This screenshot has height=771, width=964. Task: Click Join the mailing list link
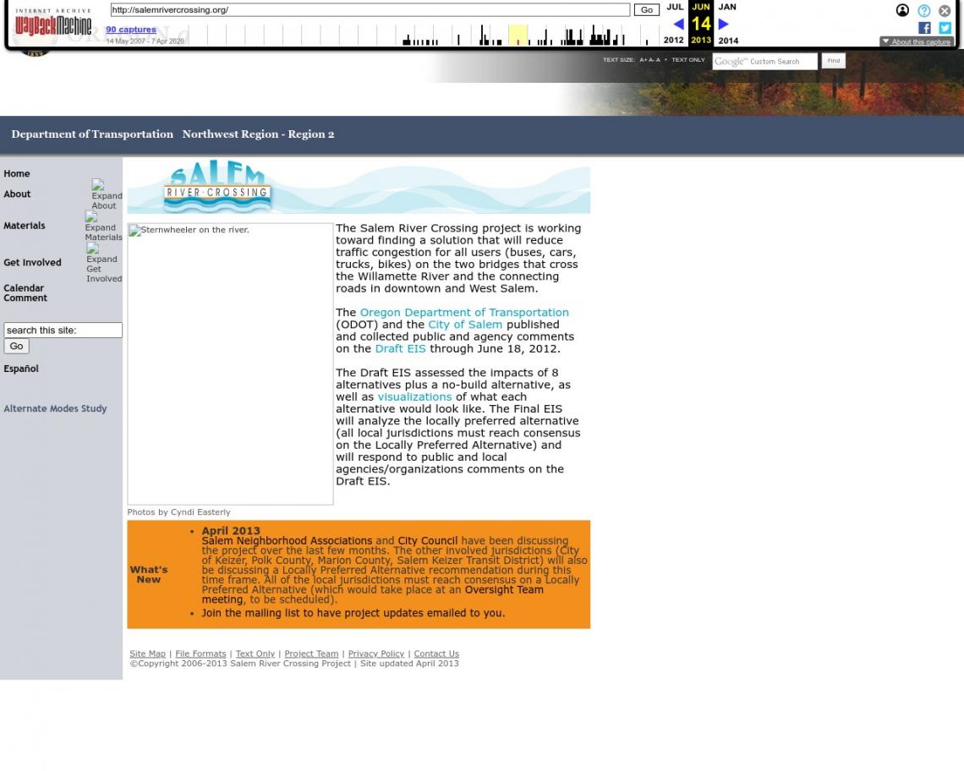[x=353, y=613]
